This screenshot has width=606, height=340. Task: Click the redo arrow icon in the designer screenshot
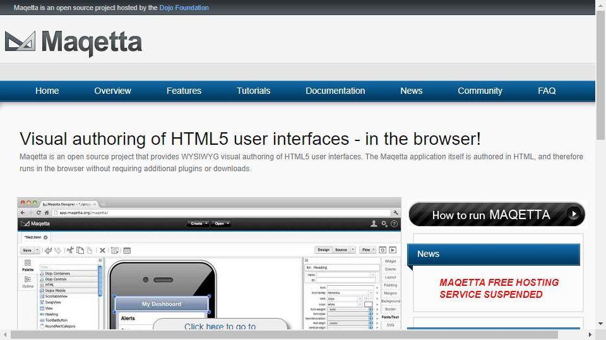pos(57,250)
